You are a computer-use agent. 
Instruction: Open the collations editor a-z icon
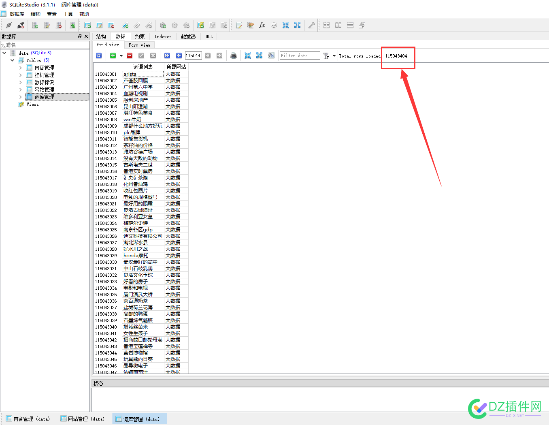tap(274, 25)
